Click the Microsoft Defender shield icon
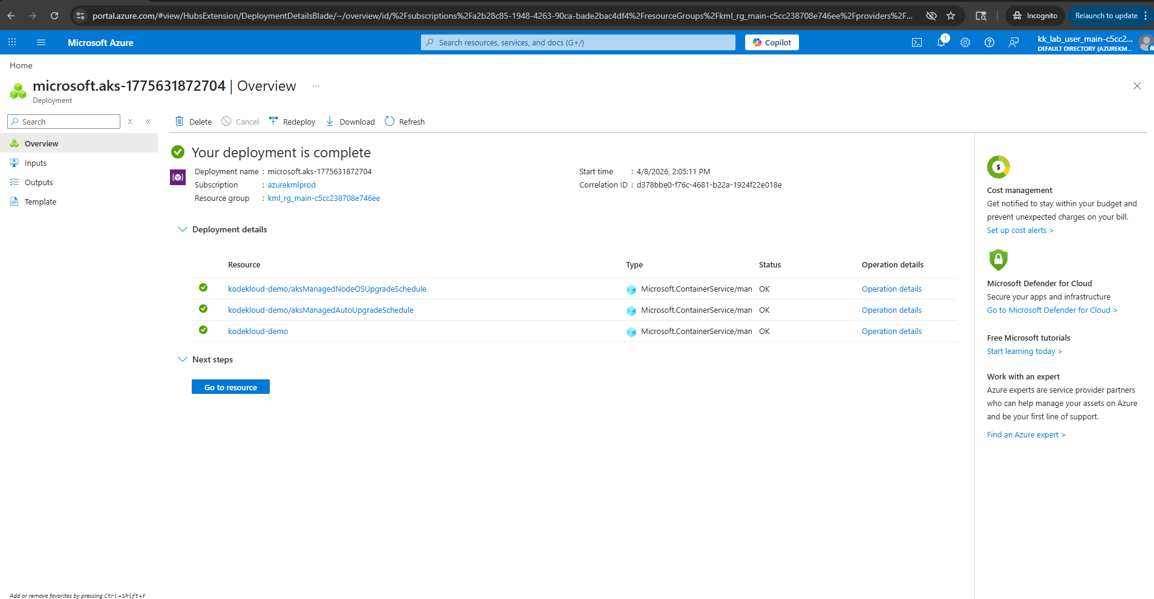The height and width of the screenshot is (599, 1154). 999,260
